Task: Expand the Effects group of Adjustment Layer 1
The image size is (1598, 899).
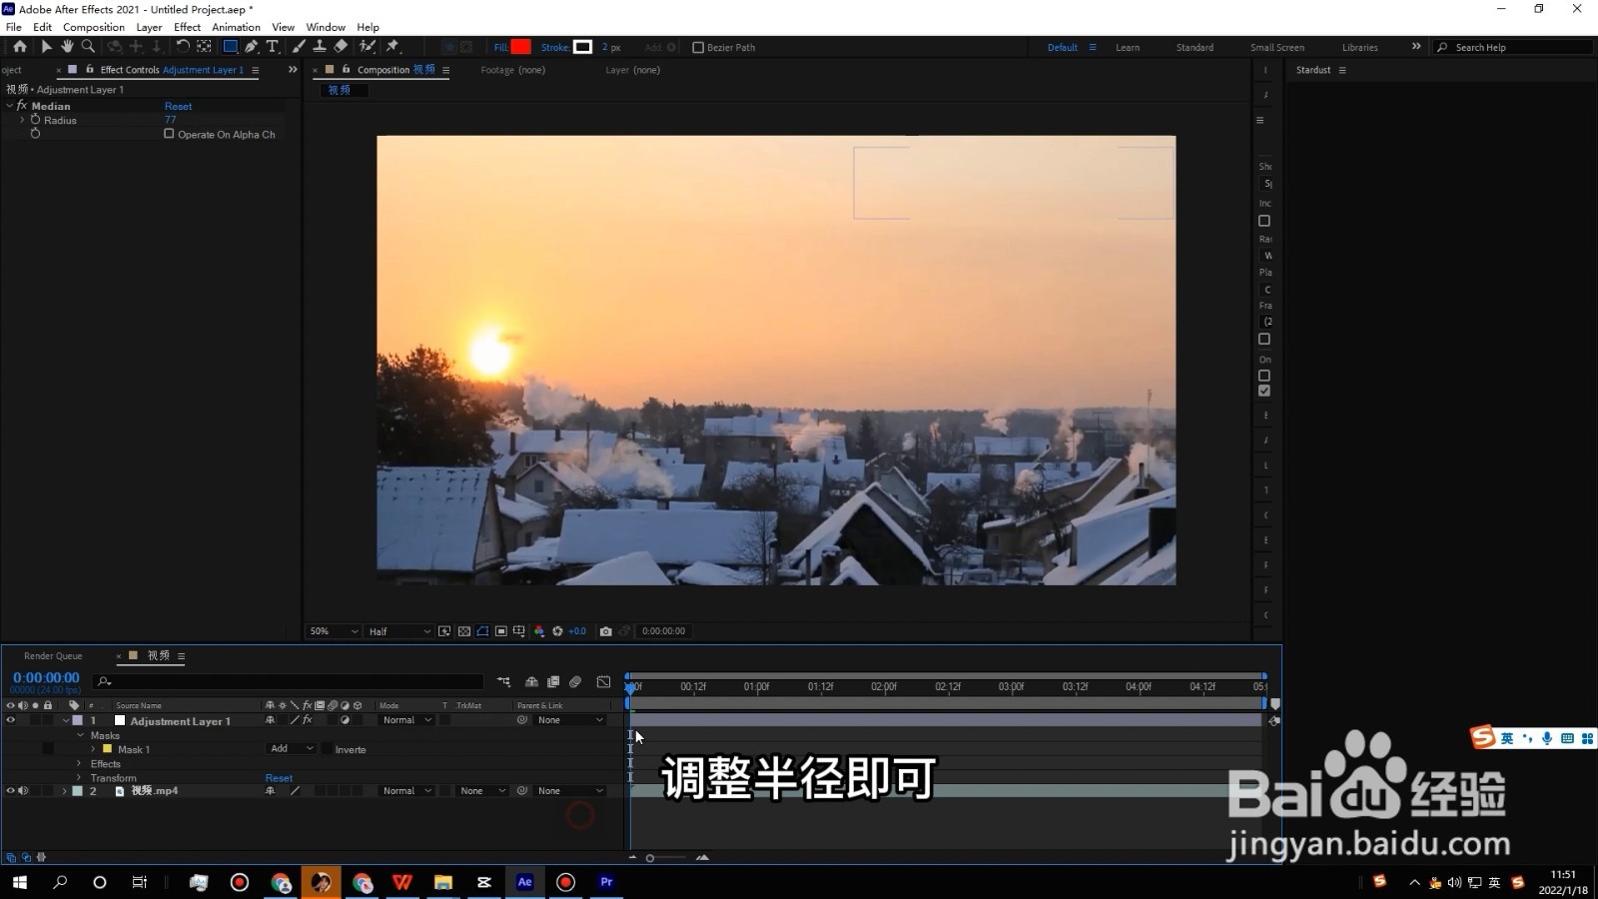Action: [x=79, y=763]
